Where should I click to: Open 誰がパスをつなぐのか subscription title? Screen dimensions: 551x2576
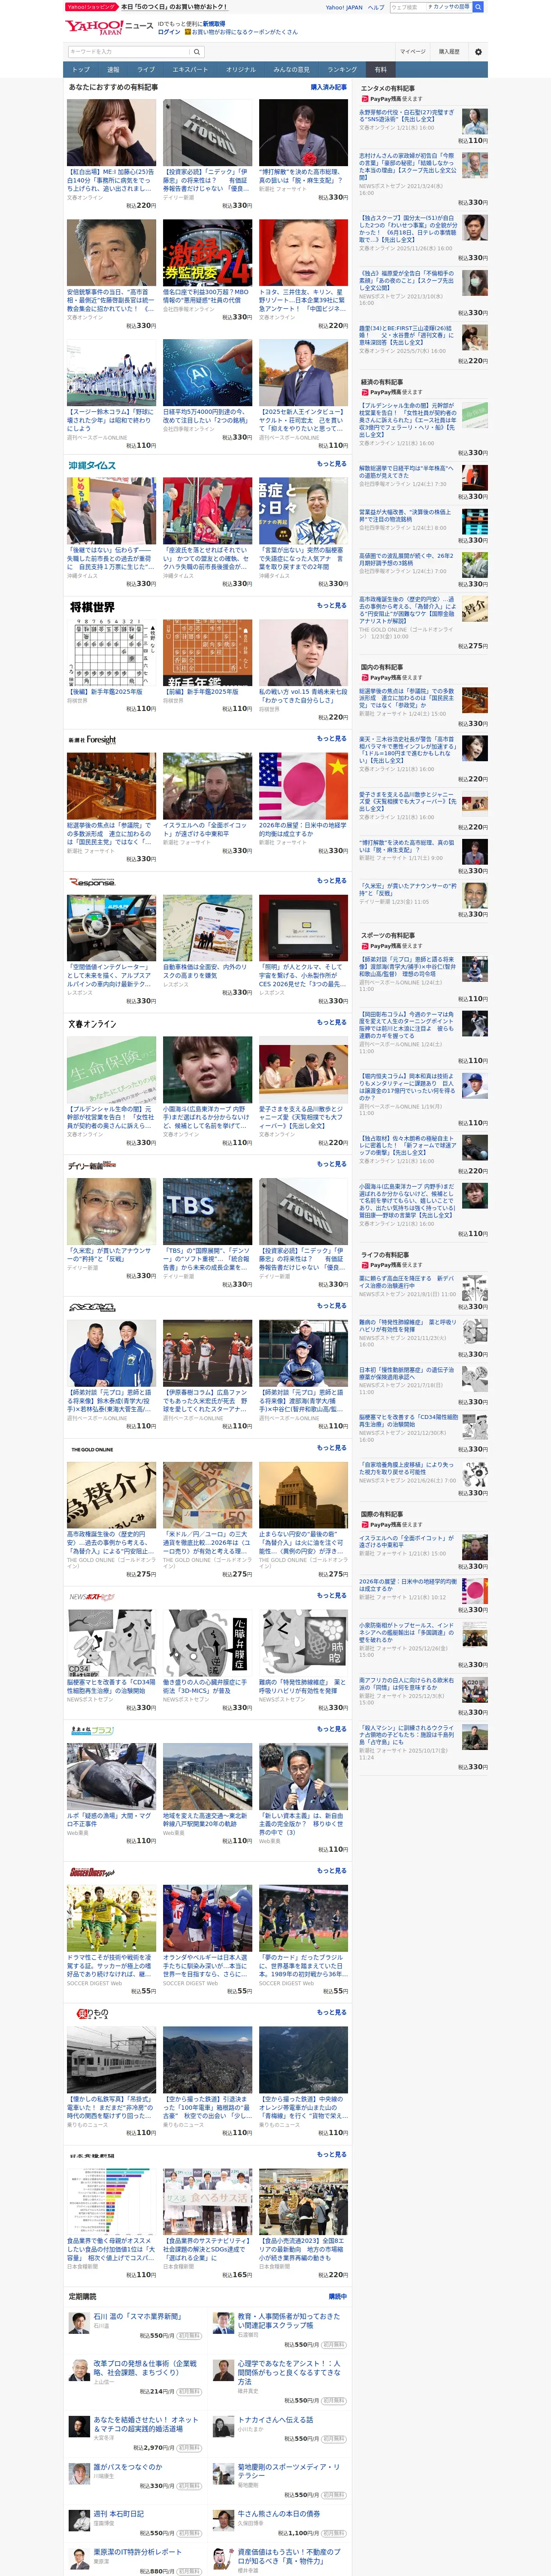coord(128,2467)
